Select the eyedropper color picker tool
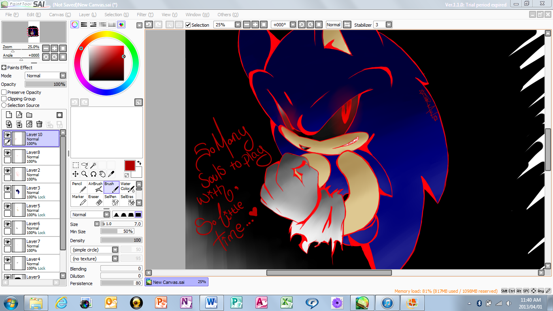Screen dimensions: 553x311 coord(111,174)
